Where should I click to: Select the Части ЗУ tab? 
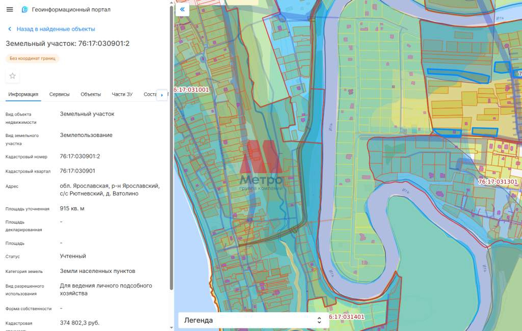click(122, 94)
